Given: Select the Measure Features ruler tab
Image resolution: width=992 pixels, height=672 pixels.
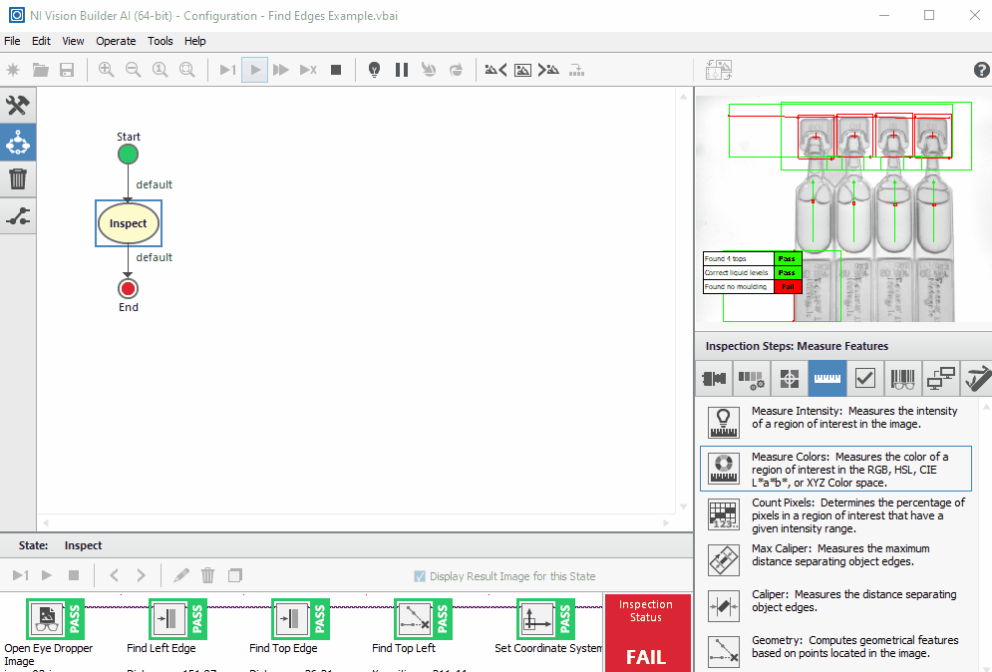Looking at the screenshot, I should (827, 379).
